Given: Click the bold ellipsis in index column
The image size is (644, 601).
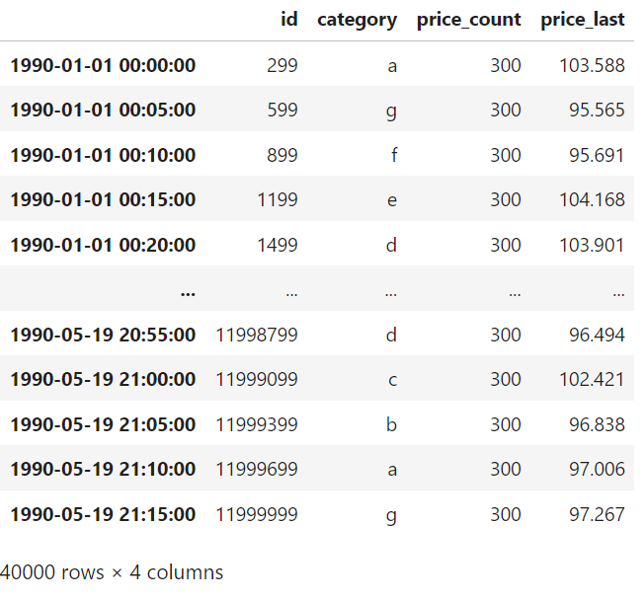Looking at the screenshot, I should click(x=188, y=290).
